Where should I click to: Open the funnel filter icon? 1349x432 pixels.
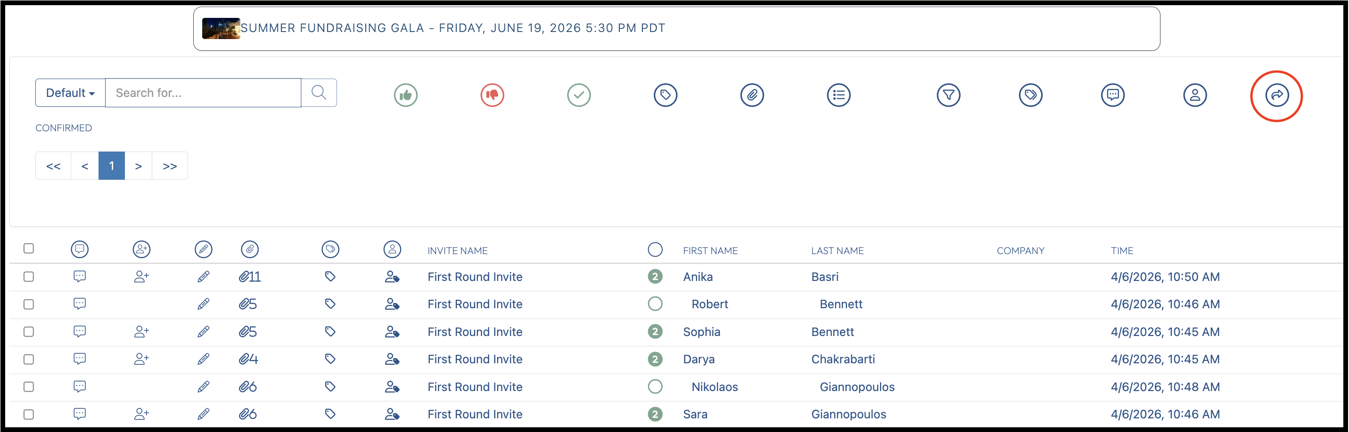[x=948, y=95]
